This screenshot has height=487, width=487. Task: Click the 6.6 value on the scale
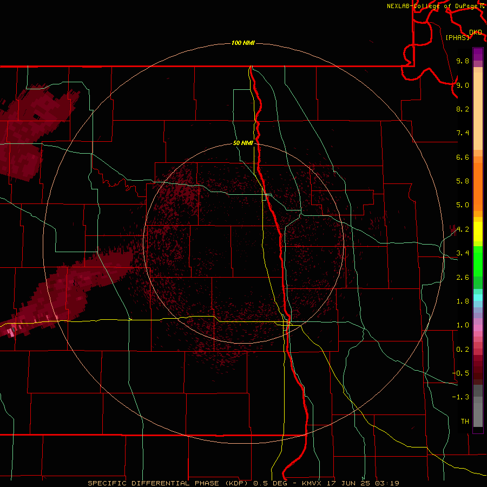point(463,157)
